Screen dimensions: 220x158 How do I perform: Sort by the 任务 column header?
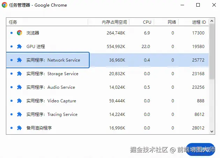point(47,22)
